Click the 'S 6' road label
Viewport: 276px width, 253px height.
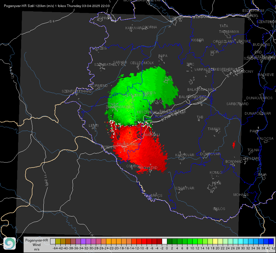pos(52,21)
